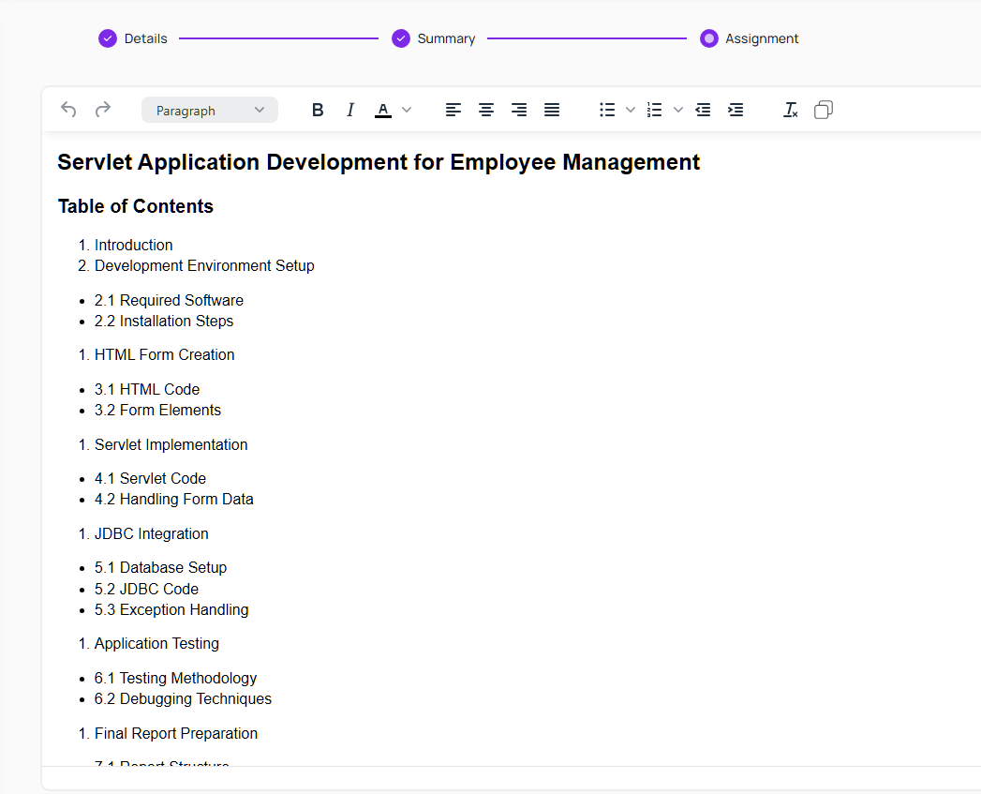The image size is (981, 794).
Task: Click the Redo arrow icon
Action: pyautogui.click(x=103, y=110)
